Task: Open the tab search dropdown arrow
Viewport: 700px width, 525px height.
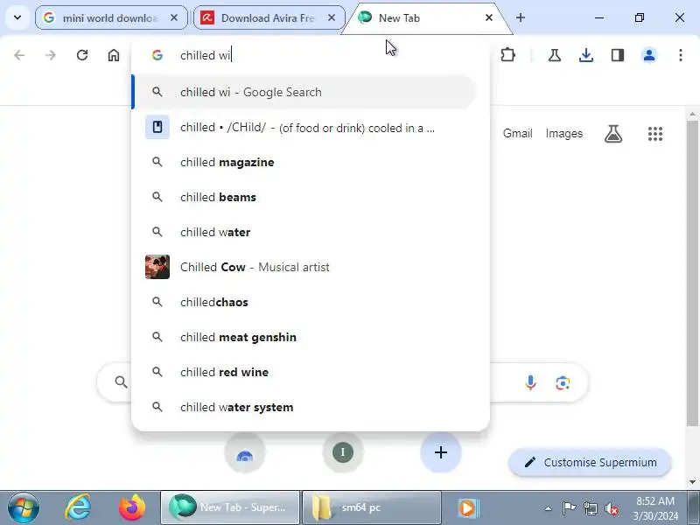Action: pos(17,17)
